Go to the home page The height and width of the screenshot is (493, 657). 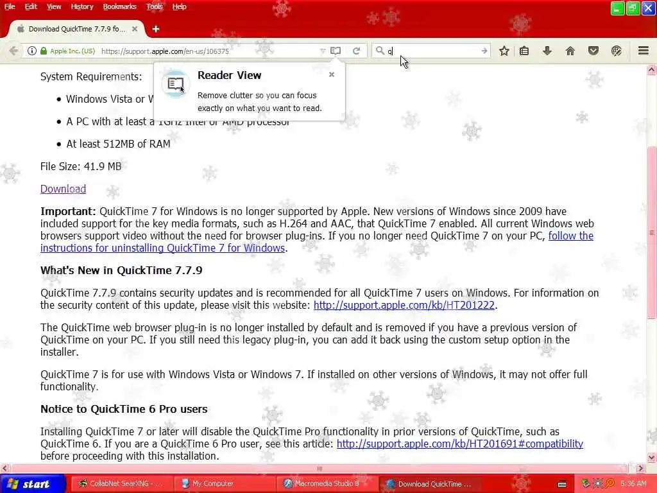click(570, 51)
